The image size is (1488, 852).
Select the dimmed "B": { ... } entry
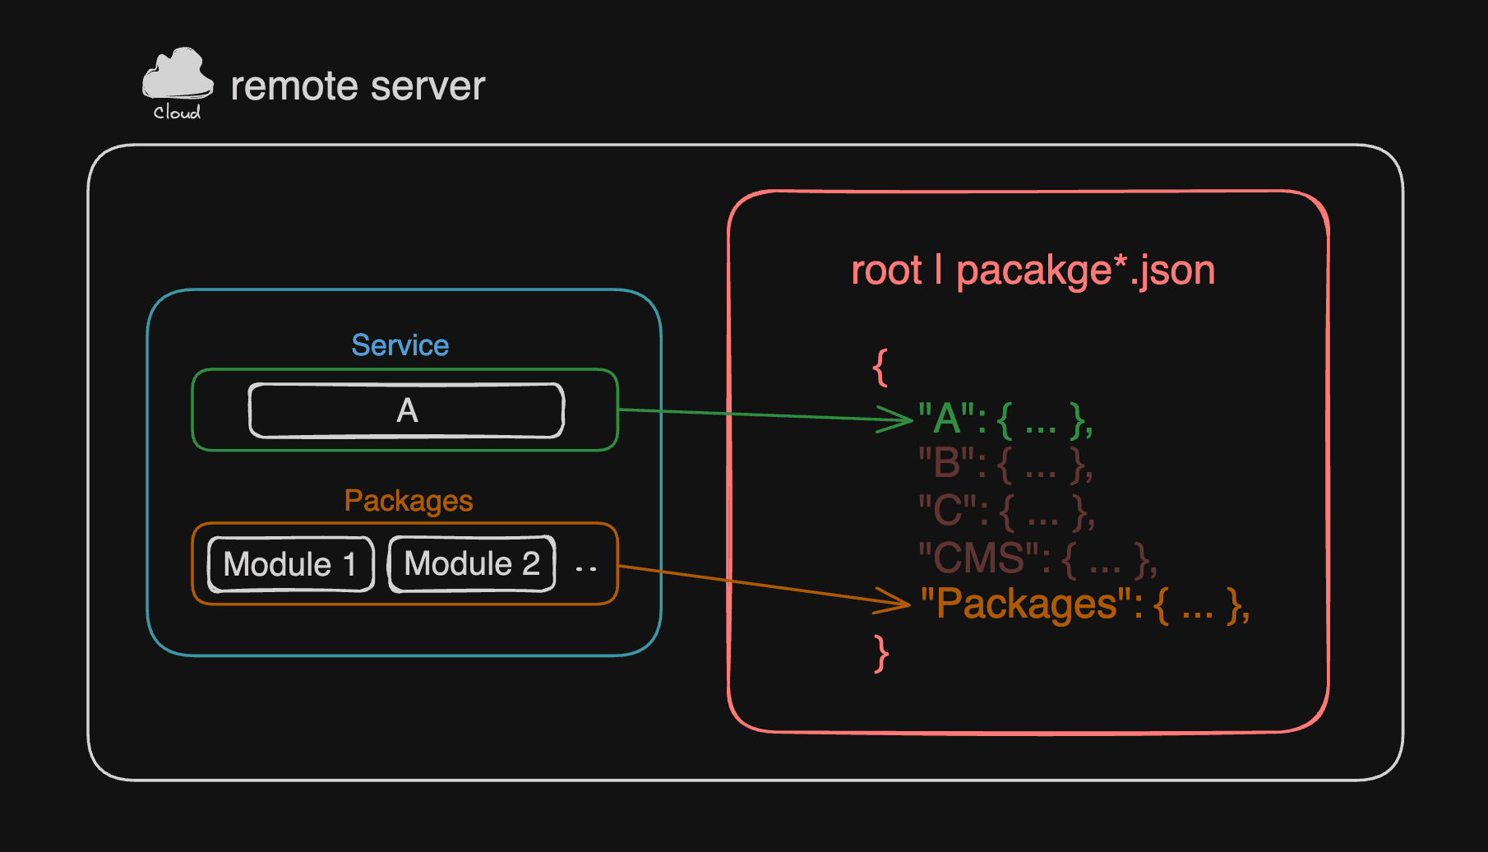pyautogui.click(x=1005, y=465)
